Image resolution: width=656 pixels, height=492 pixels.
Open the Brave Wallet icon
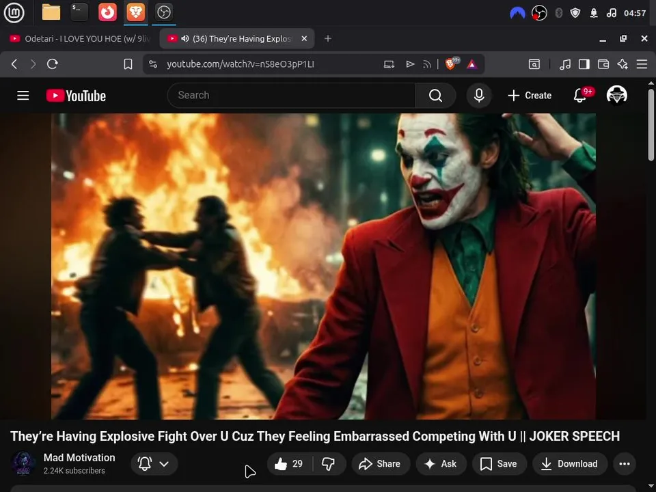click(x=603, y=64)
